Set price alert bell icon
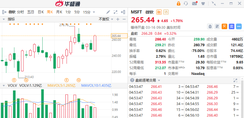 point(210,27)
